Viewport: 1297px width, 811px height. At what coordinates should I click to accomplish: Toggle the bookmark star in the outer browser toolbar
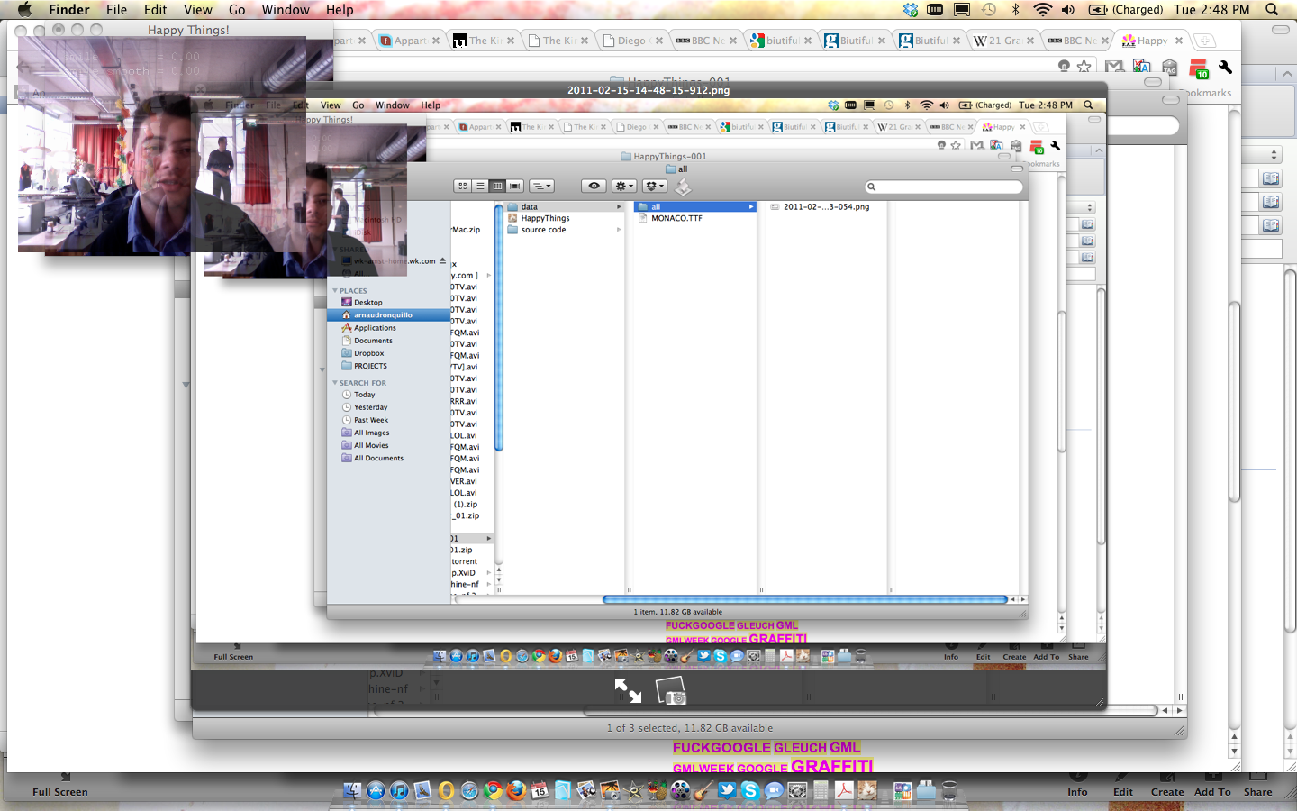coord(1084,67)
